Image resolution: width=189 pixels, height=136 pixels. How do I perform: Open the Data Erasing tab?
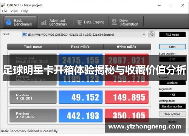90,22
